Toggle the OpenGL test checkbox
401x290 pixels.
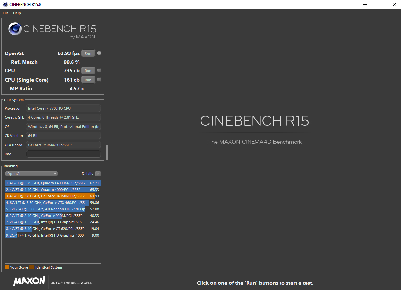tap(99, 53)
